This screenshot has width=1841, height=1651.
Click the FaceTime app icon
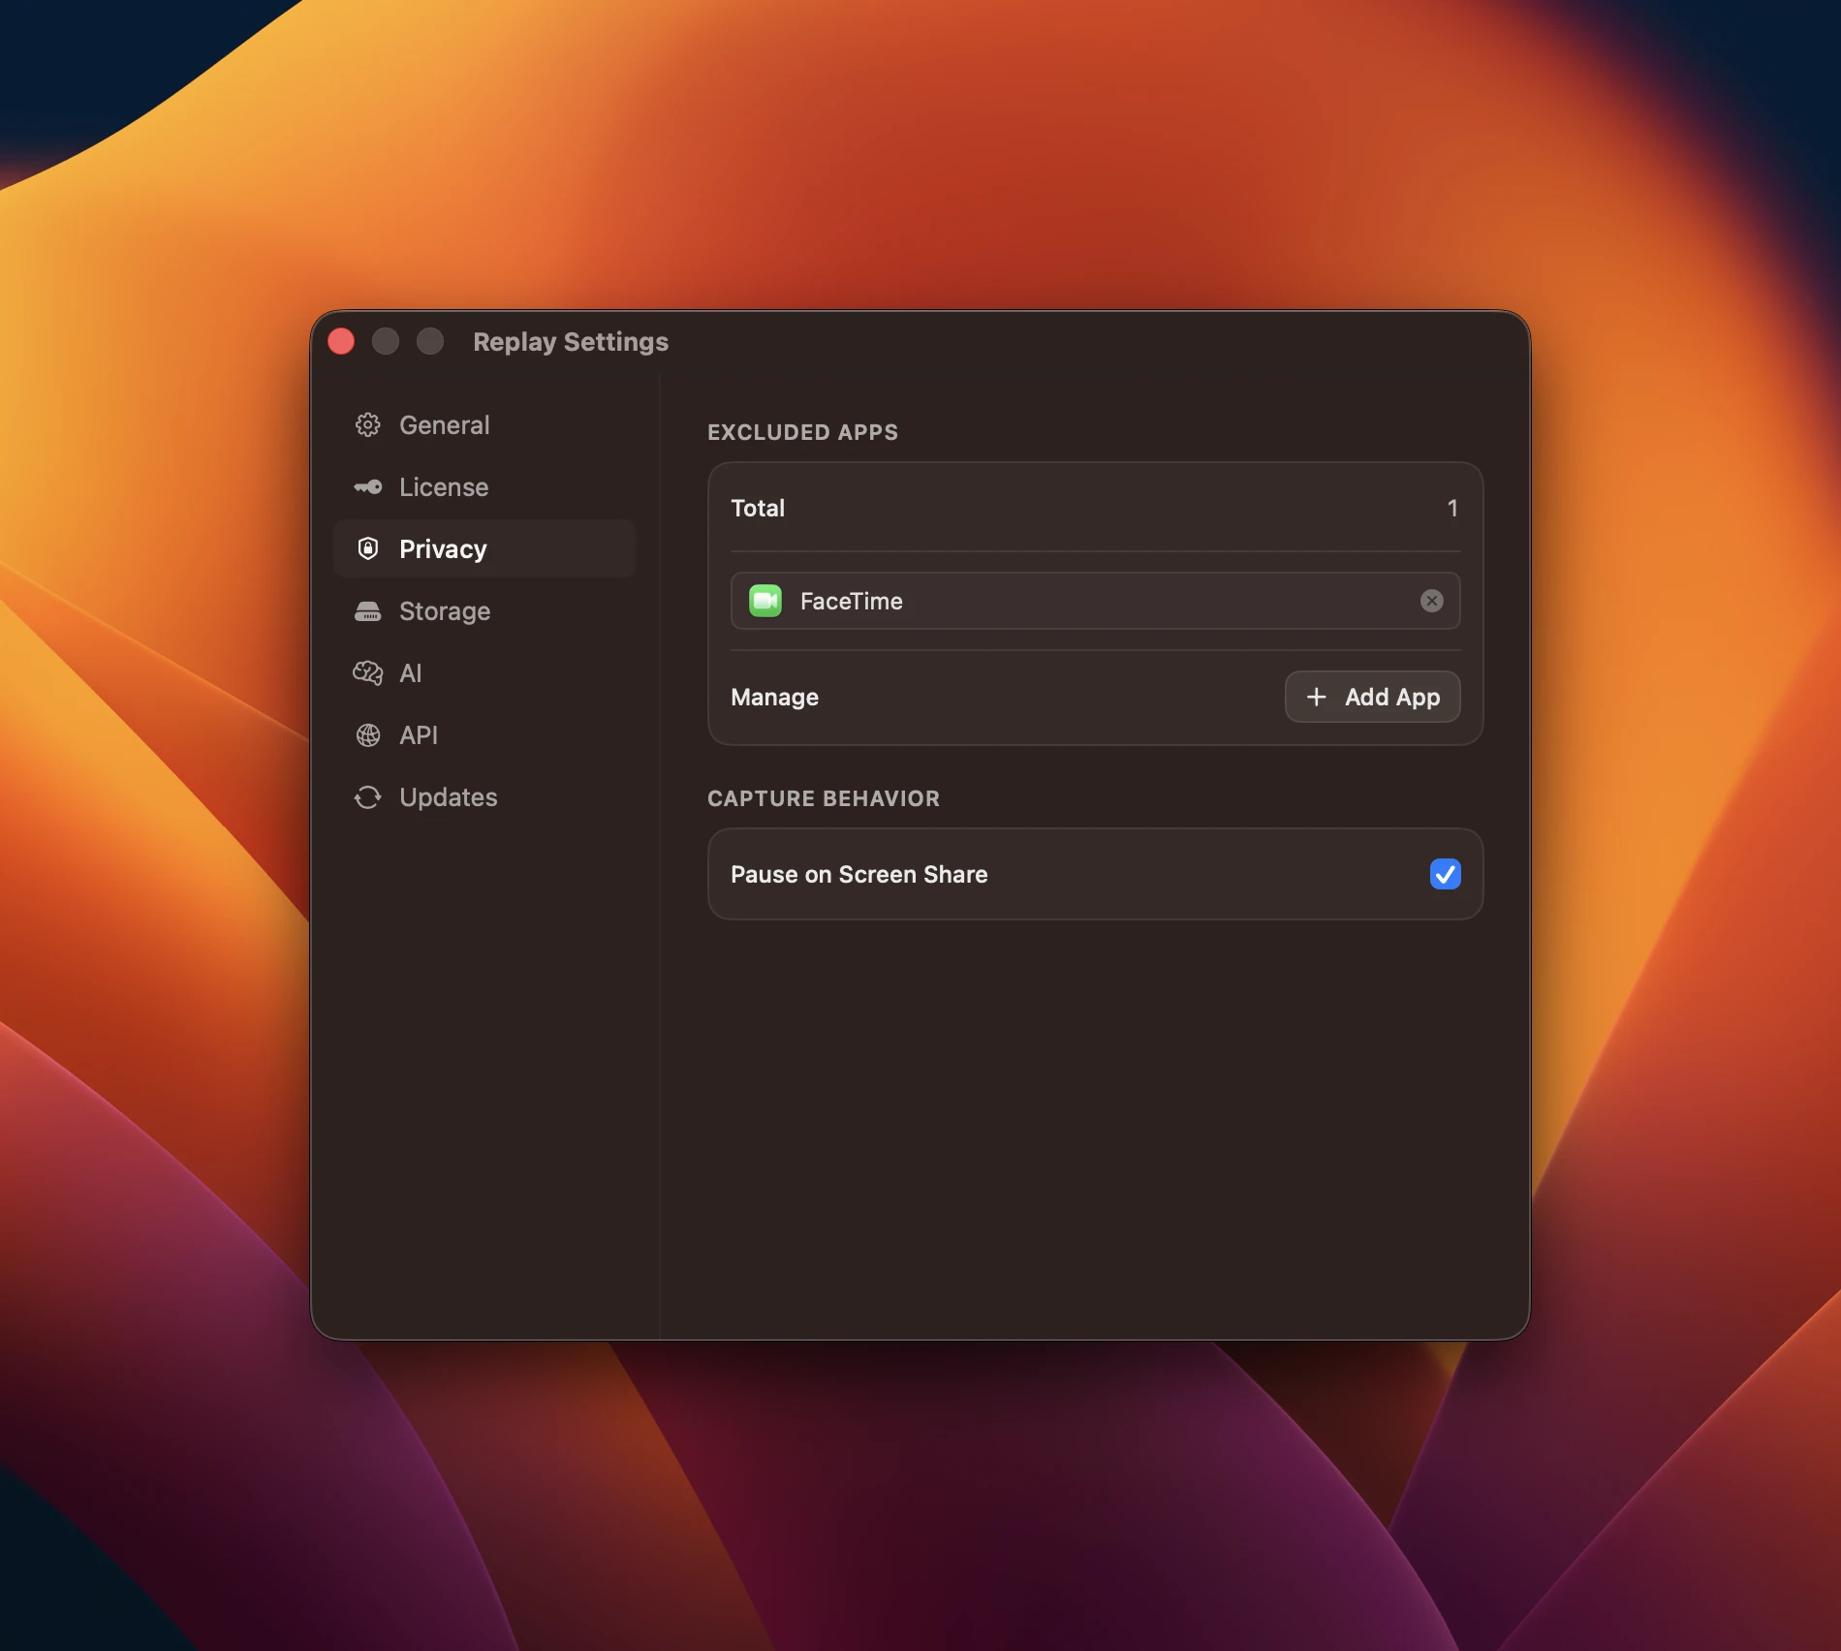(765, 601)
